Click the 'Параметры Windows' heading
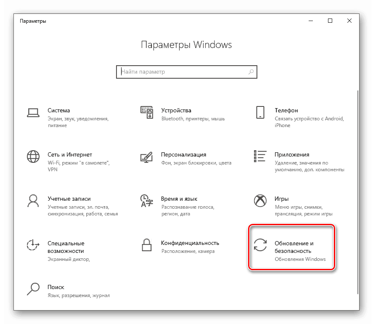 tap(186, 45)
